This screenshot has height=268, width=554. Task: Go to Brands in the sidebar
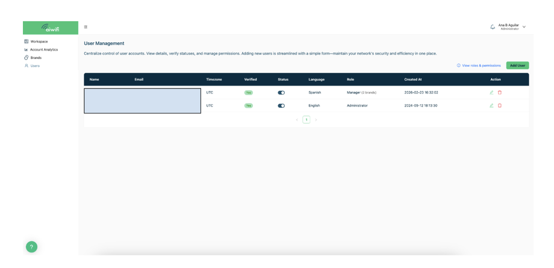[36, 58]
